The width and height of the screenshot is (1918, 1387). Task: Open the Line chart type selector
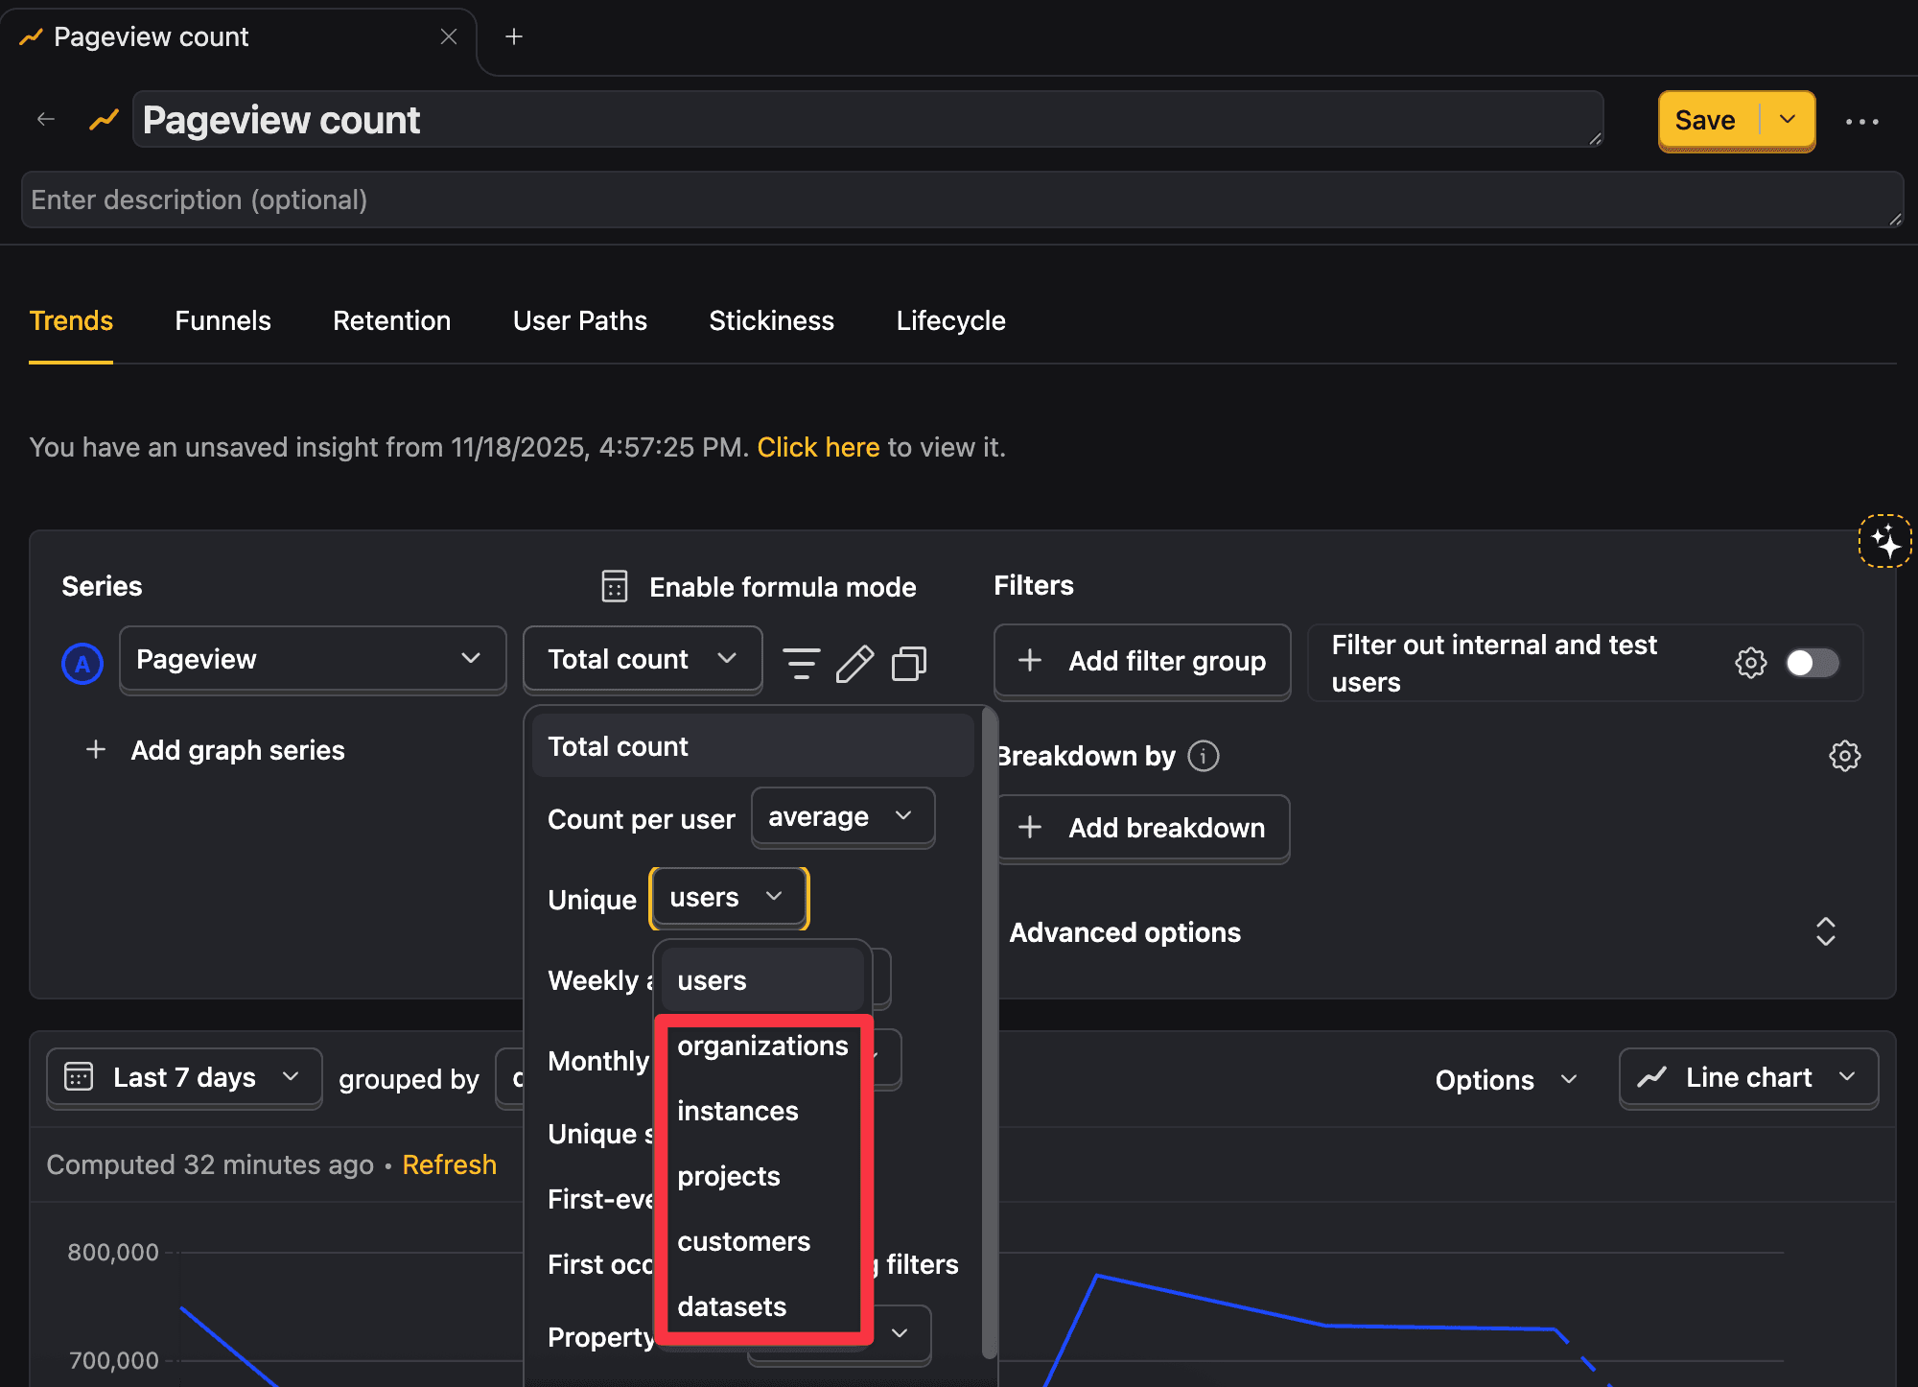click(1747, 1077)
